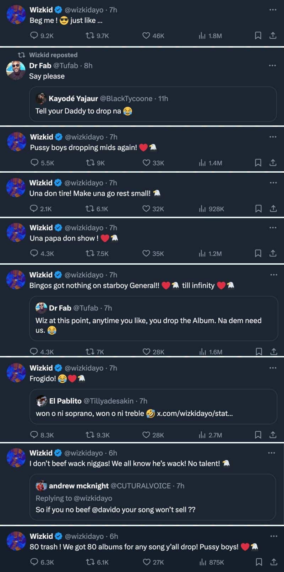Reply to "Bingos got nothing" tweet
The height and width of the screenshot is (572, 284).
point(34,352)
